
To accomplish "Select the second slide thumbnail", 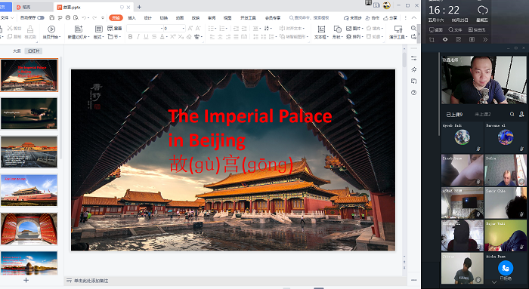I will point(29,113).
